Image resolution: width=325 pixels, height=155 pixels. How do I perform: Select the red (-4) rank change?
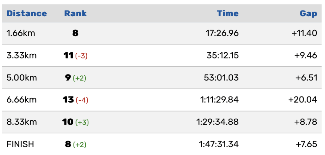(x=82, y=100)
